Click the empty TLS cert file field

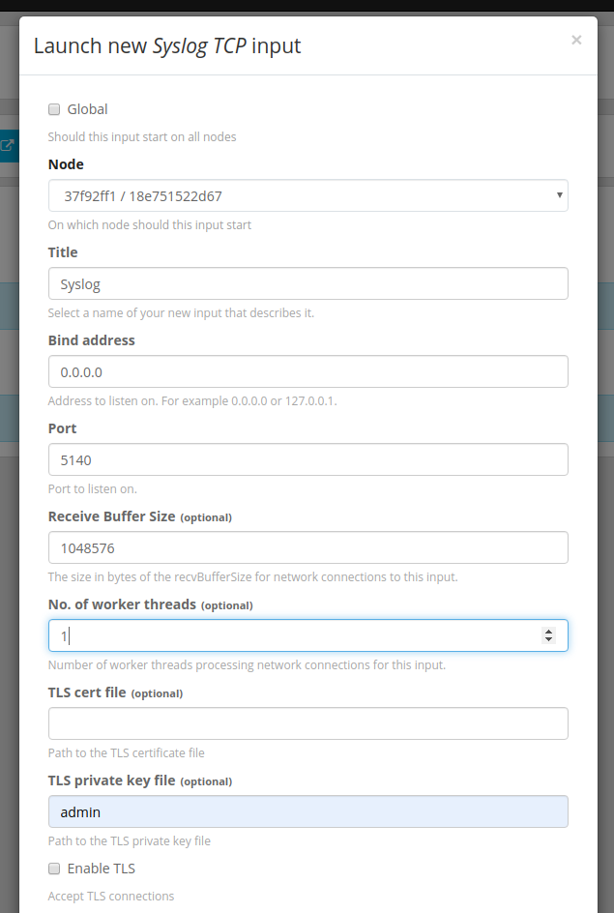tap(307, 723)
